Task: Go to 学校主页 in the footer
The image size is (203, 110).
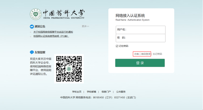Action: tap(77, 92)
